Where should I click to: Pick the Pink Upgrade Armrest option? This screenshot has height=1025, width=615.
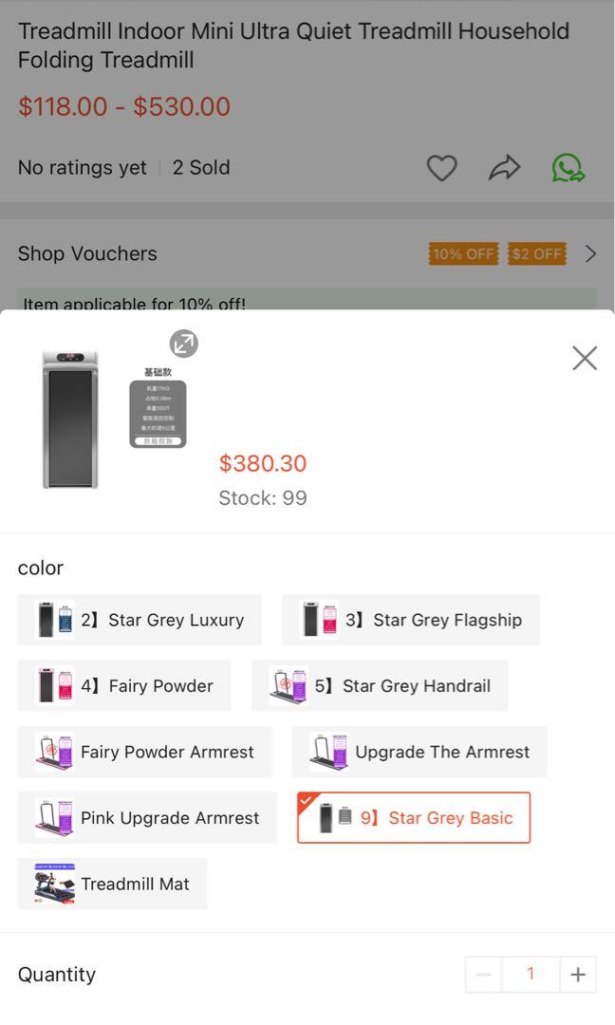147,818
